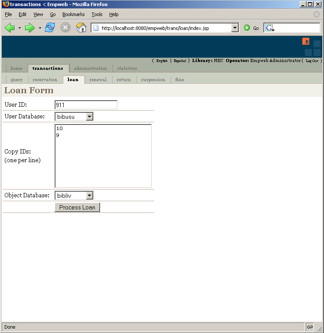Click the Go label beside the address bar
324x333 pixels.
click(x=256, y=28)
